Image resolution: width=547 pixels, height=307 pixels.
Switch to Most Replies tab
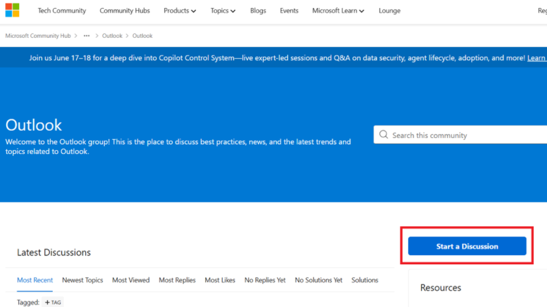tap(177, 280)
